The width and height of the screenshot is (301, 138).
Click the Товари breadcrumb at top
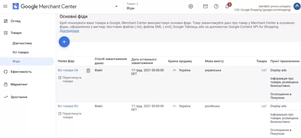click(x=131, y=4)
